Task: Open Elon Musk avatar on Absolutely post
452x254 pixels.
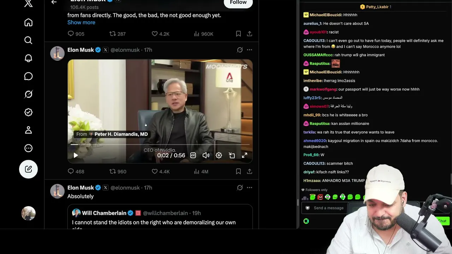Action: click(57, 191)
